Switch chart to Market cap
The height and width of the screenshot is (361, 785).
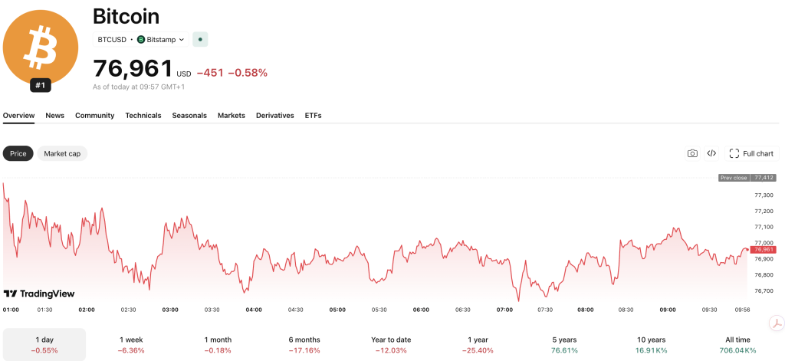(x=62, y=154)
